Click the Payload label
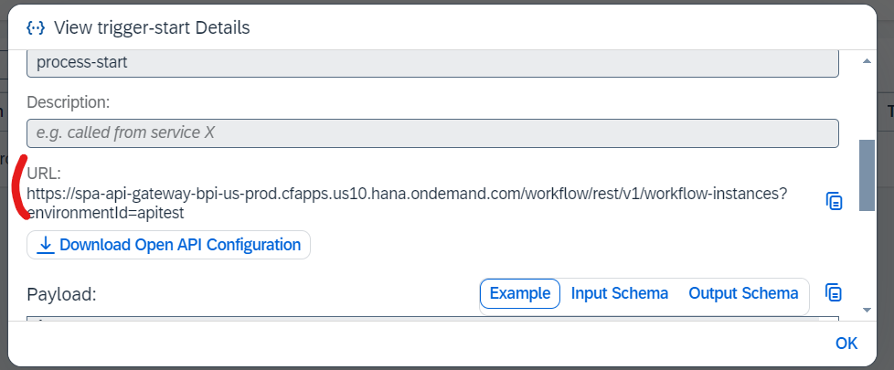The height and width of the screenshot is (370, 894). point(61,295)
